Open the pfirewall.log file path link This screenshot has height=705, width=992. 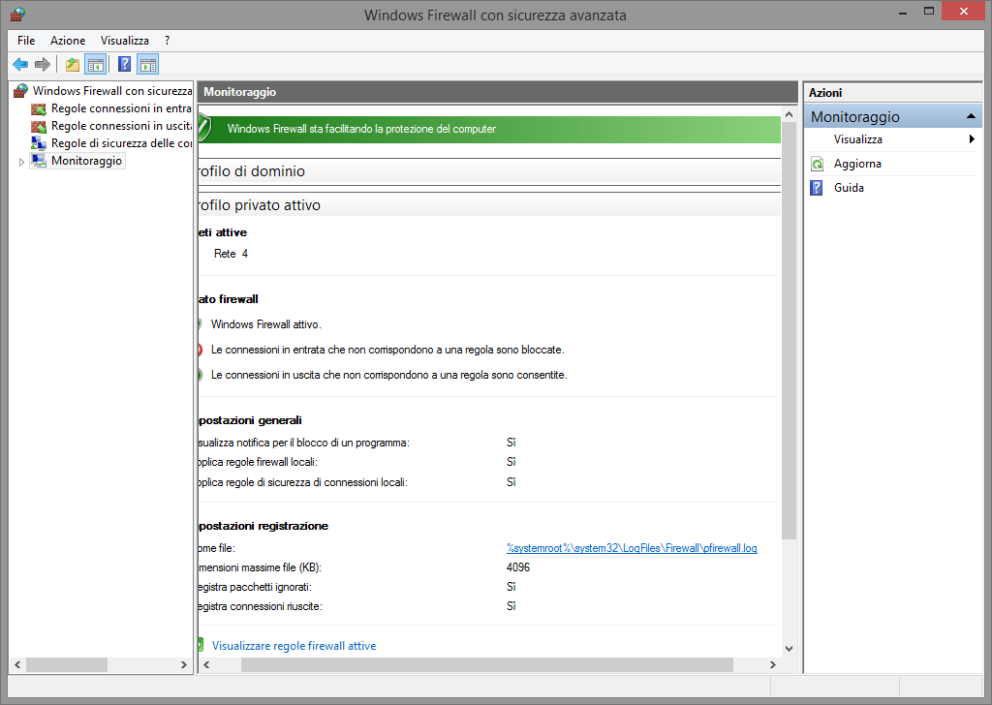[632, 548]
